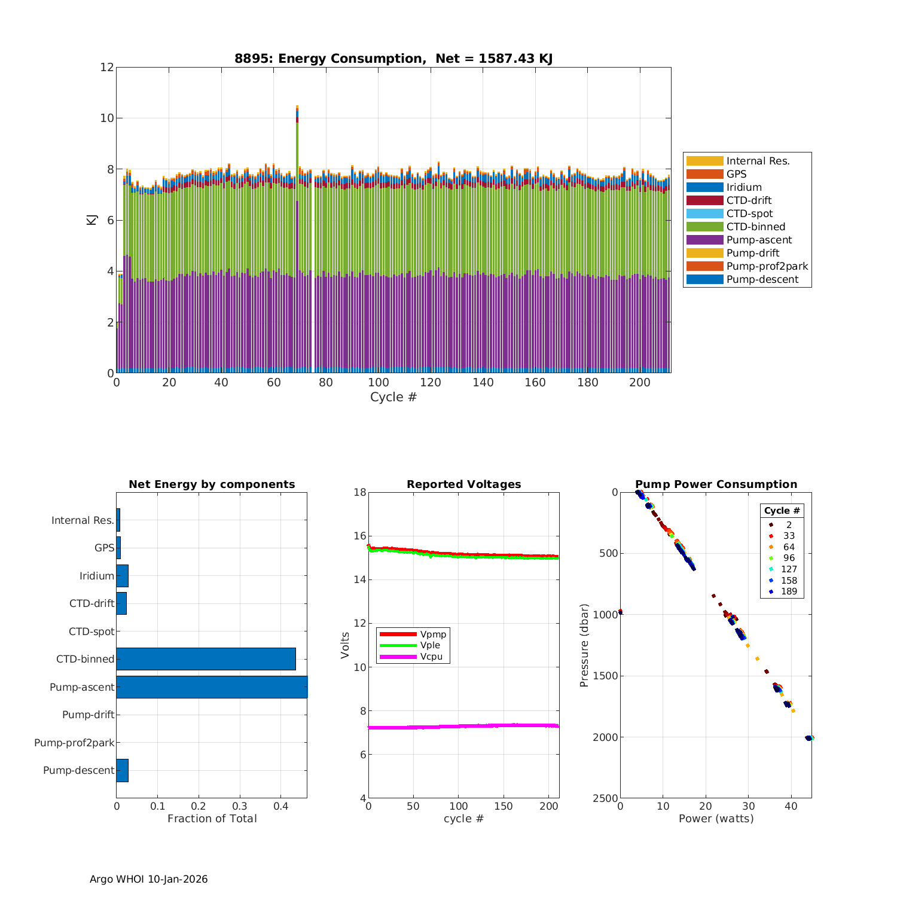Viewport: 897px width, 897px height.
Task: Click the GPS legend color swatch
Action: [704, 174]
